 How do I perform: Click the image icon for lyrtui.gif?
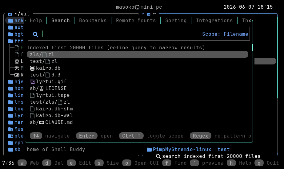point(32,82)
